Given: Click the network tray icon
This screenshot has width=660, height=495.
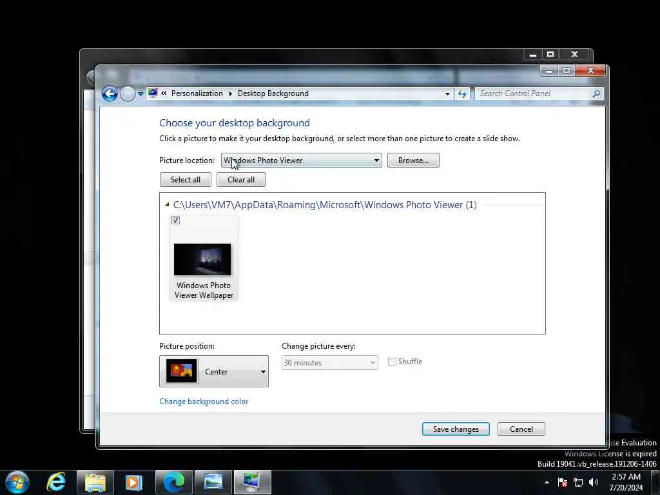Looking at the screenshot, I should 578,482.
